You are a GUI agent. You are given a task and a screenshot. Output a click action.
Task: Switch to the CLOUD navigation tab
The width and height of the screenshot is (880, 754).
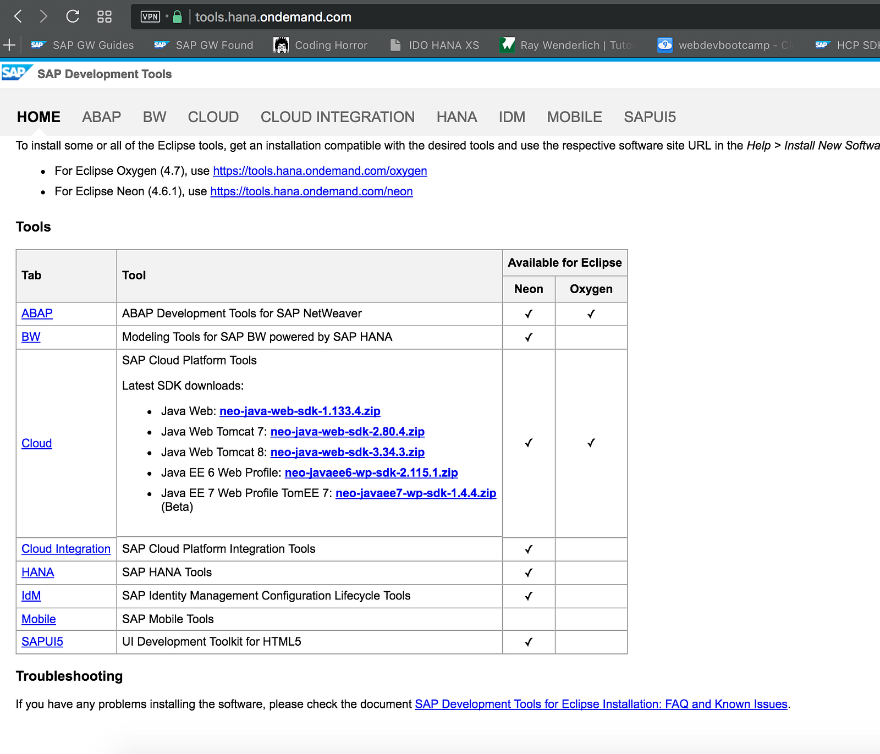(213, 117)
